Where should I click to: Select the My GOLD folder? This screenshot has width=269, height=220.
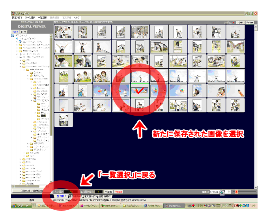pyautogui.click(x=42, y=94)
